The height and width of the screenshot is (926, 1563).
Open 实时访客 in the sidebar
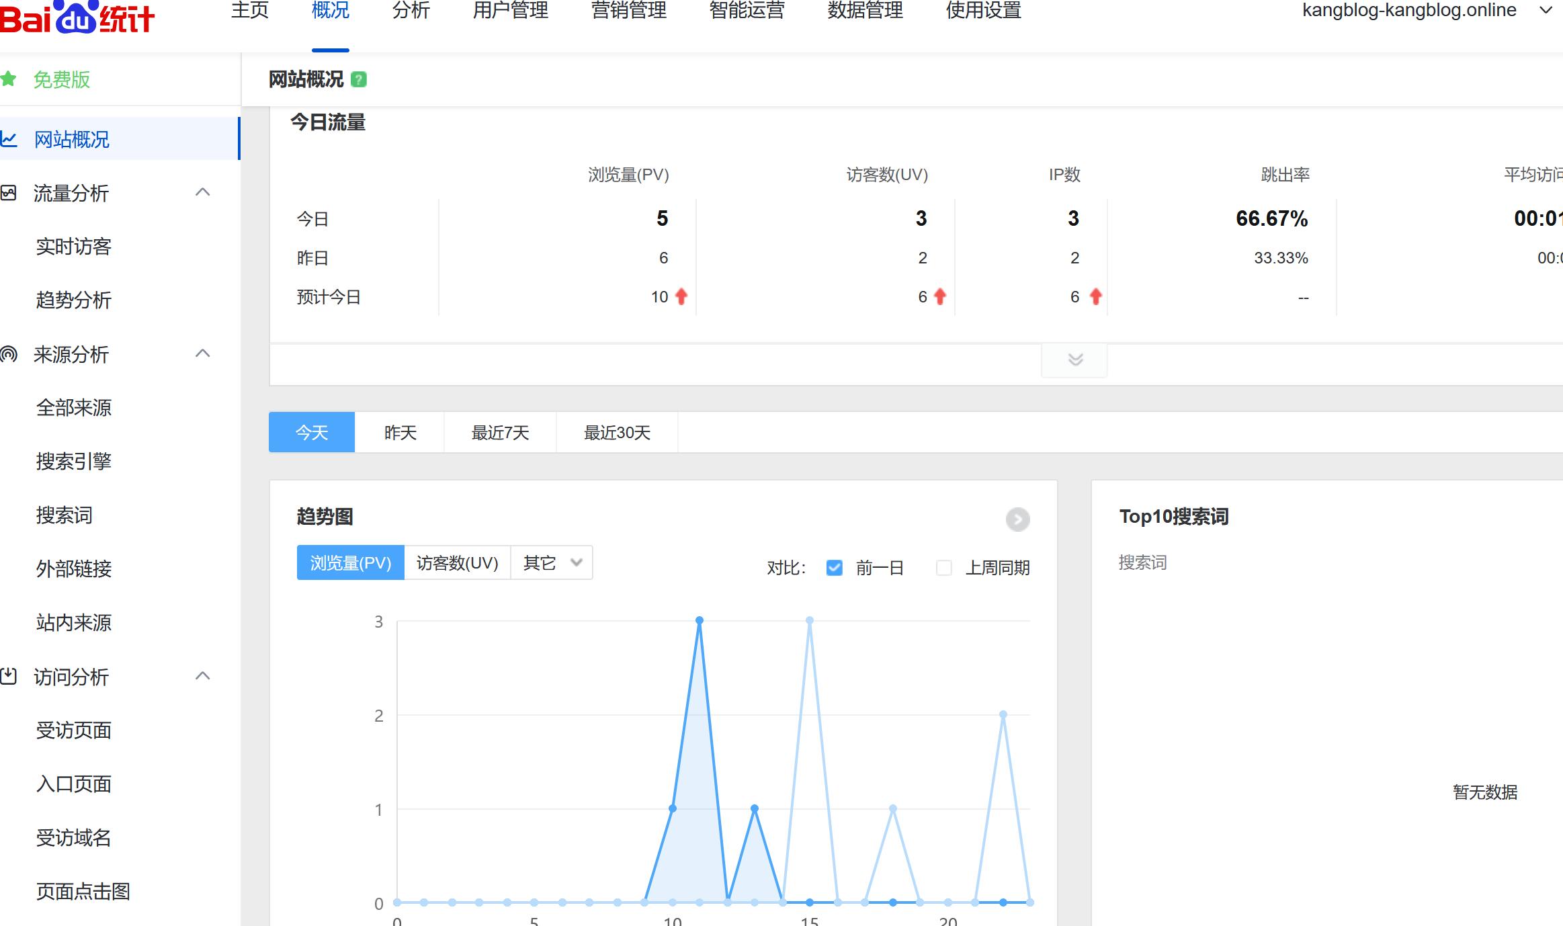point(74,247)
